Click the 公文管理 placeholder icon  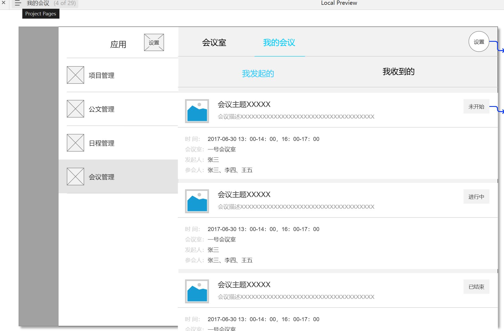[75, 109]
